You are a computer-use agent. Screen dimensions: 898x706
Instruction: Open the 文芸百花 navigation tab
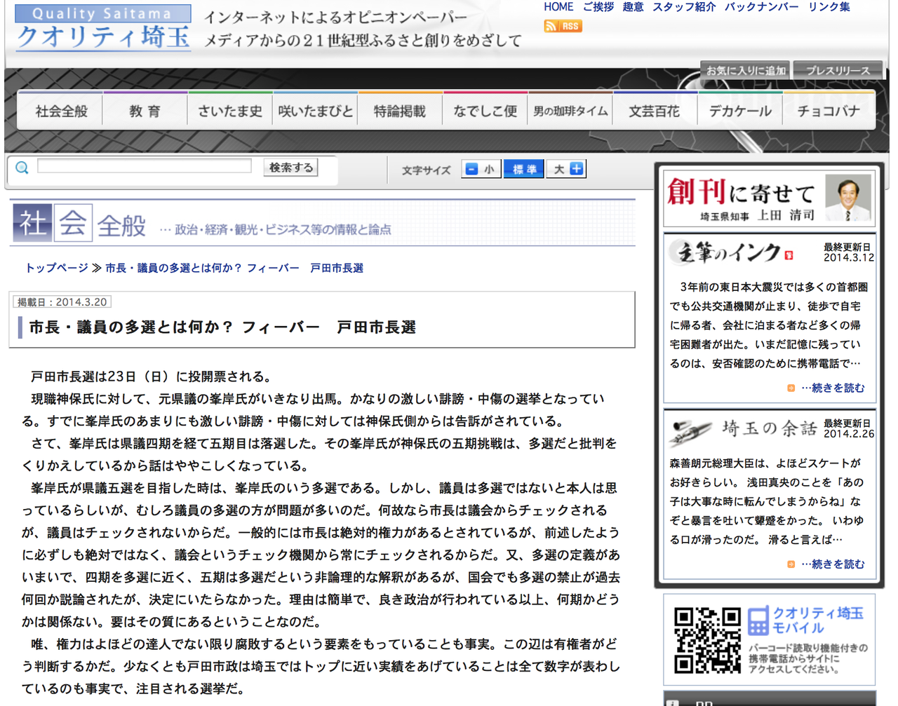(655, 111)
